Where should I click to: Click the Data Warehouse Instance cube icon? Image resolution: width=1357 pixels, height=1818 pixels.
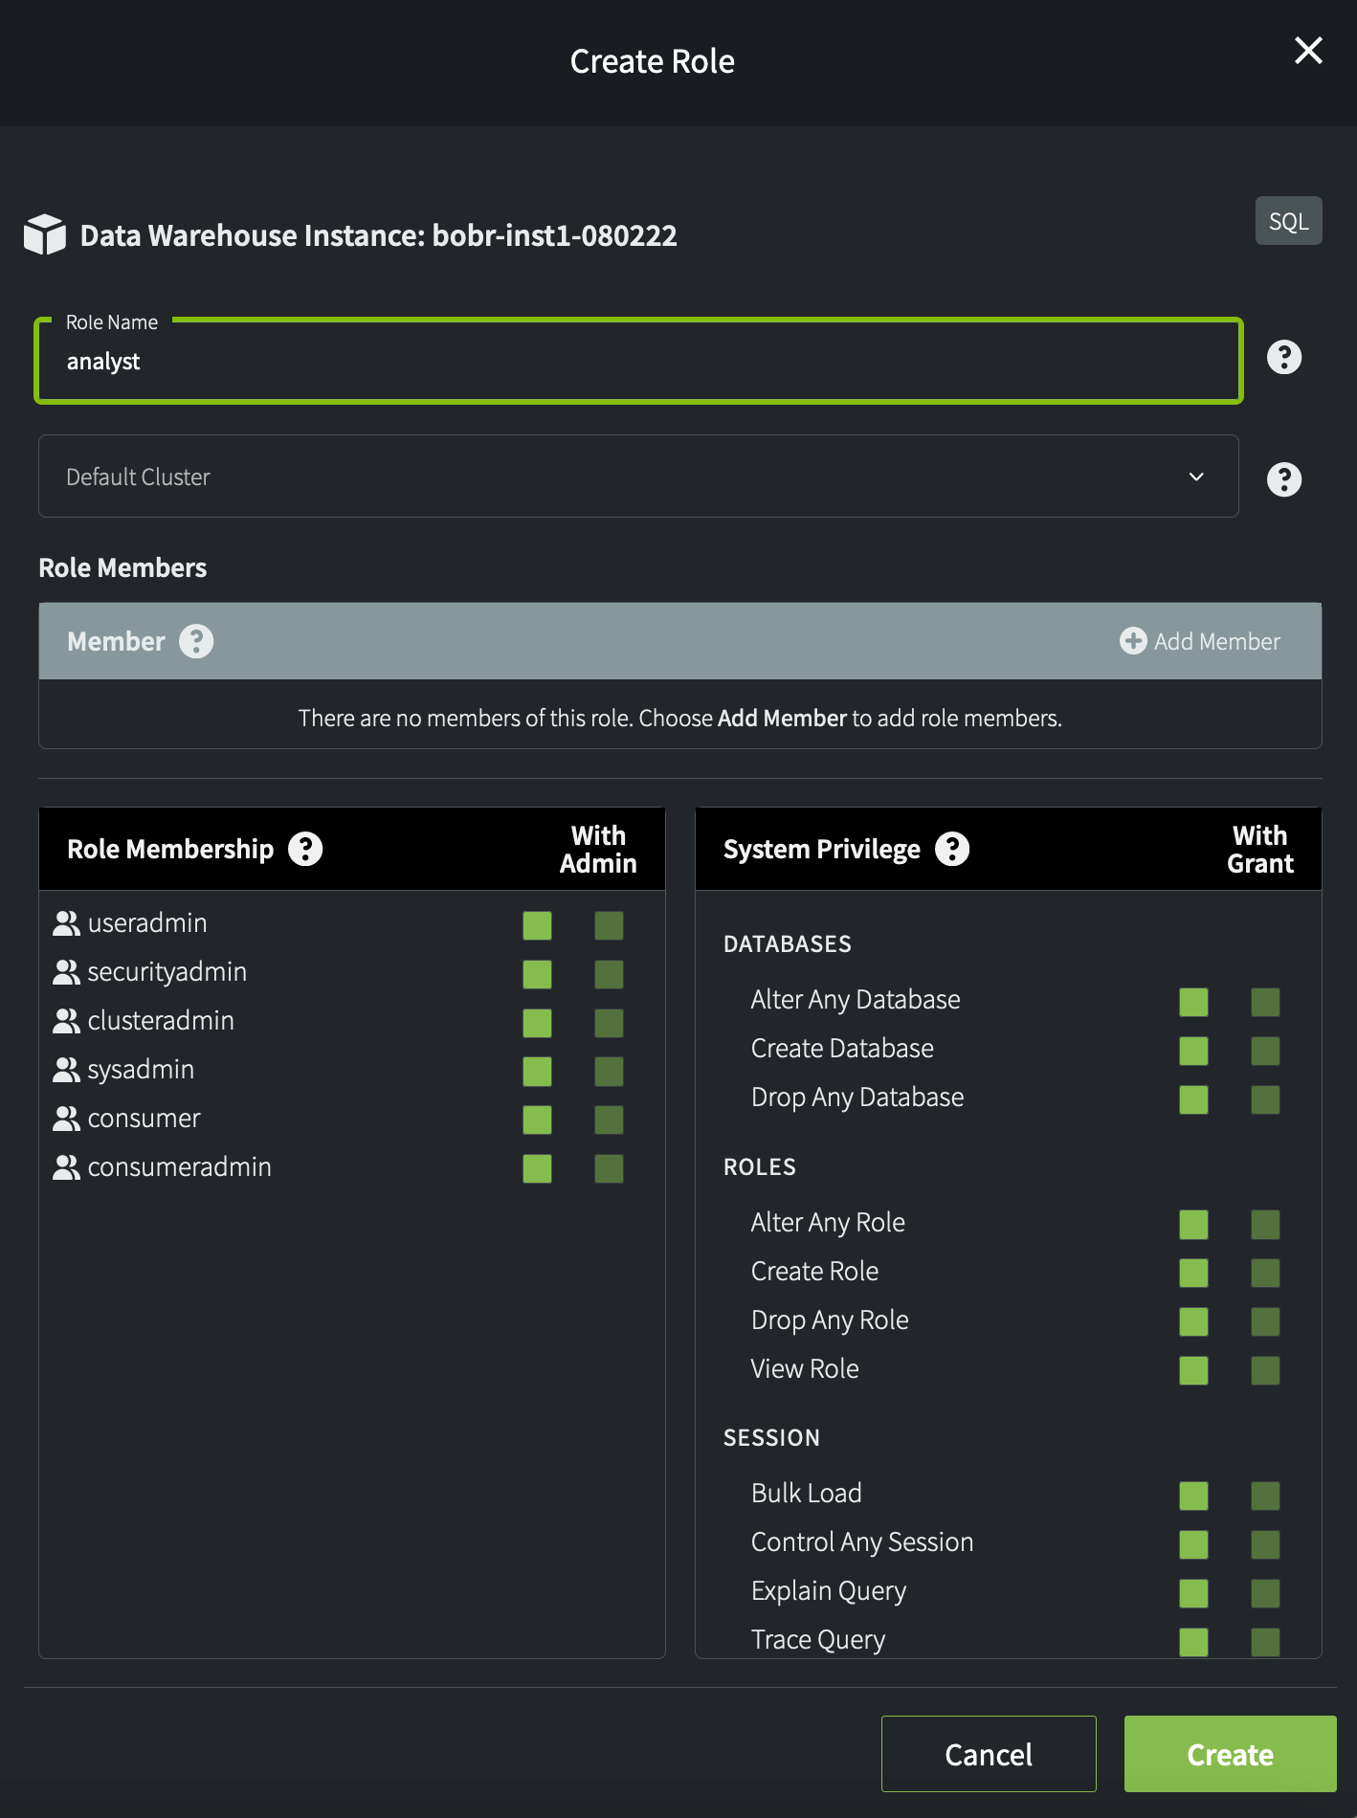[45, 234]
